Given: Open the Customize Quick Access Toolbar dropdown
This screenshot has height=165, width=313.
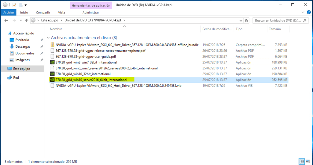Looking at the screenshot, I should (x=26, y=5).
